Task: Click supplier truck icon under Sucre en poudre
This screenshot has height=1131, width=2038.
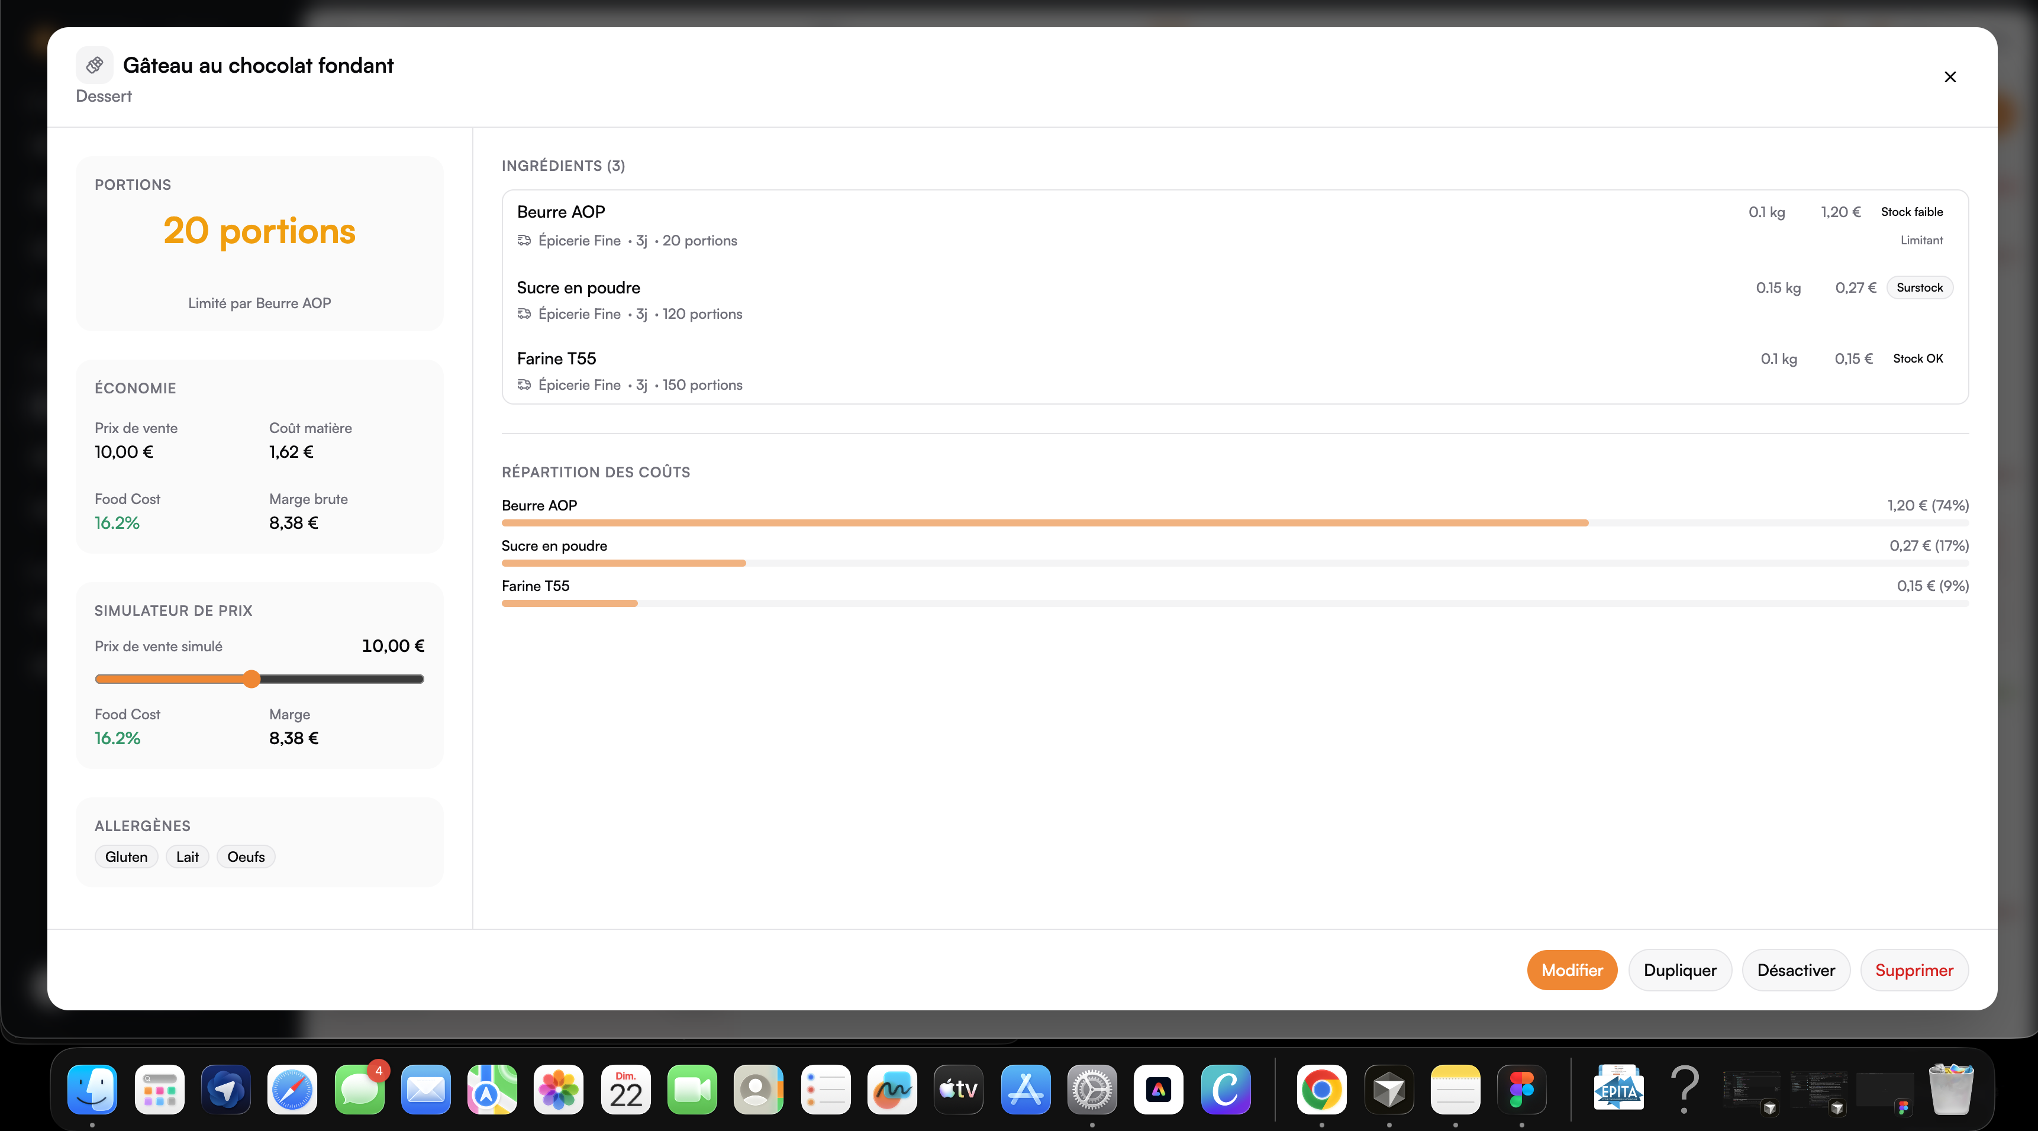Action: [x=524, y=314]
